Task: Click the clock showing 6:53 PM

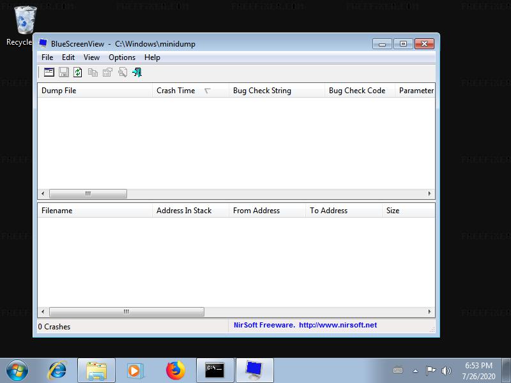Action: pyautogui.click(x=478, y=371)
